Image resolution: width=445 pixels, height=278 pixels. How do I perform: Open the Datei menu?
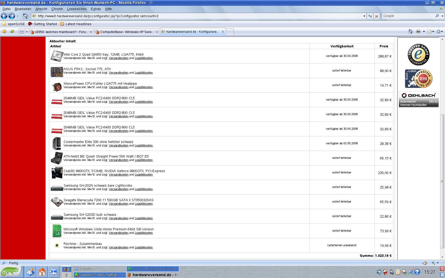point(7,9)
